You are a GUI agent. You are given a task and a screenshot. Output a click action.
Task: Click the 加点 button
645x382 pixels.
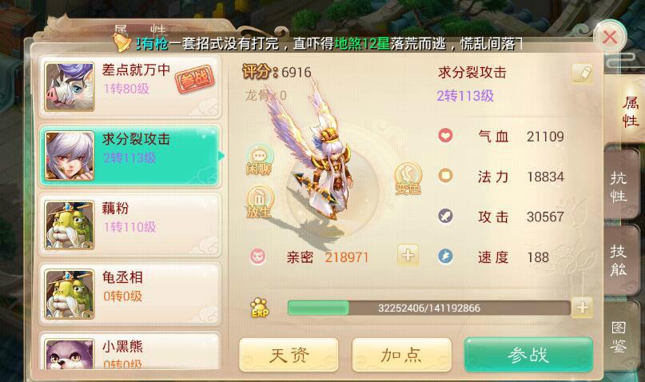click(x=401, y=355)
